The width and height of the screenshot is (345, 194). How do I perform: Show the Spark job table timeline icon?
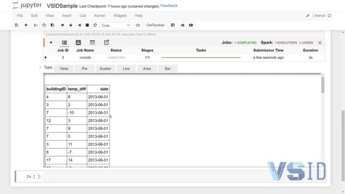[x=92, y=43]
